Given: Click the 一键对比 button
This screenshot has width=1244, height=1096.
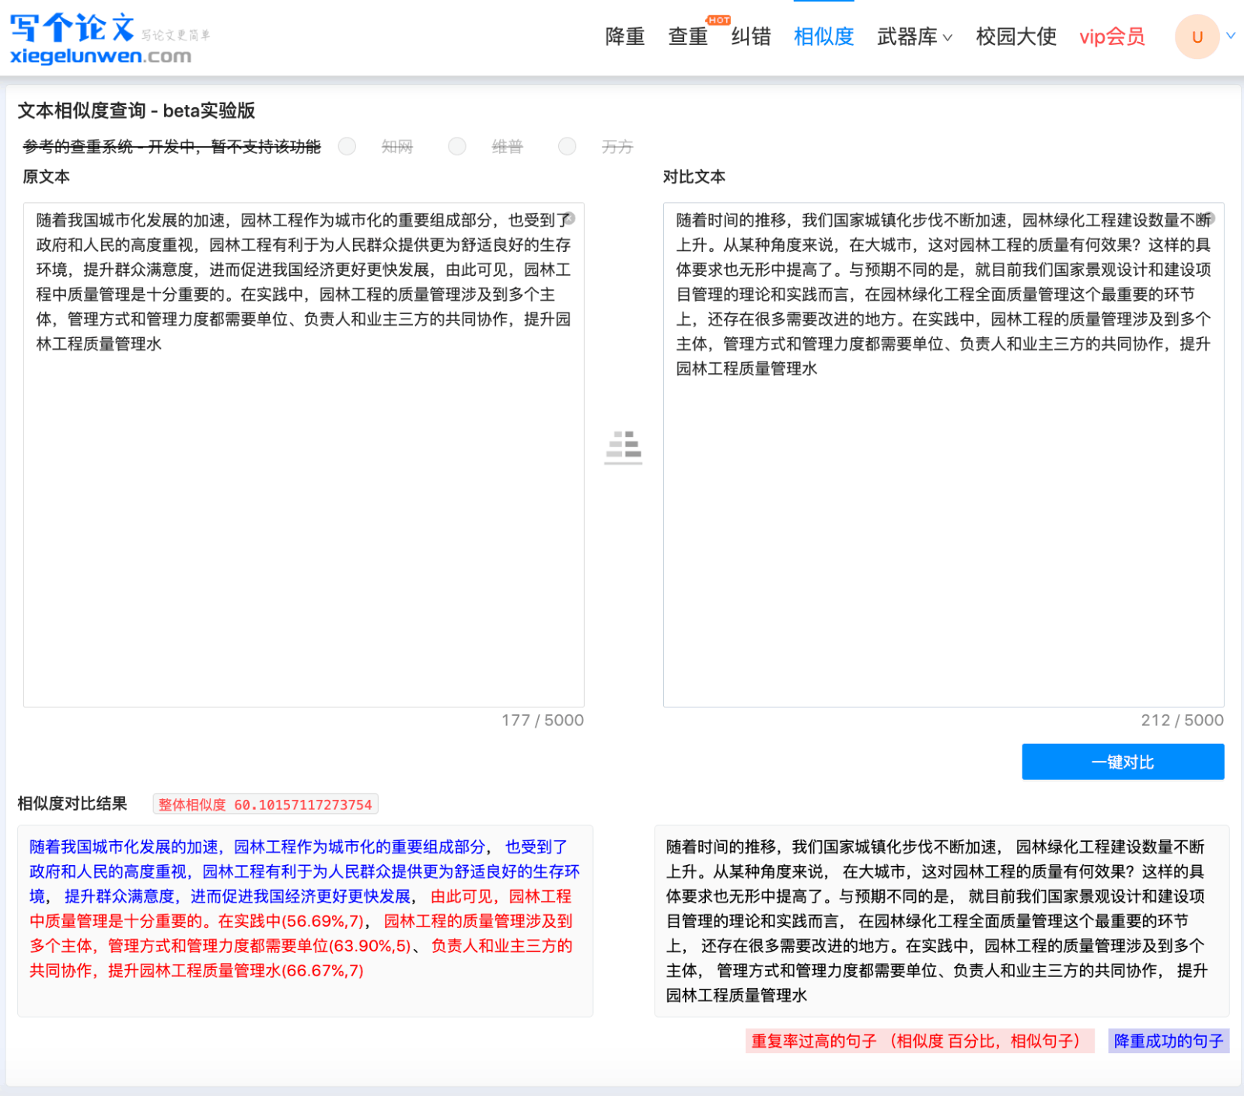Looking at the screenshot, I should tap(1123, 762).
